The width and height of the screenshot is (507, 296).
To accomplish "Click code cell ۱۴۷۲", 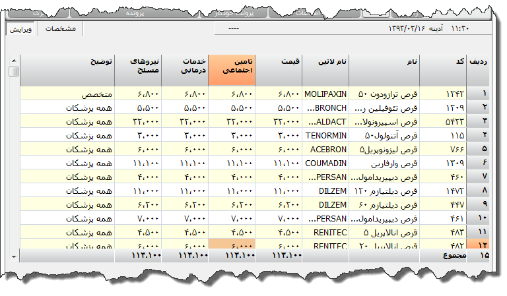I will pyautogui.click(x=443, y=191).
